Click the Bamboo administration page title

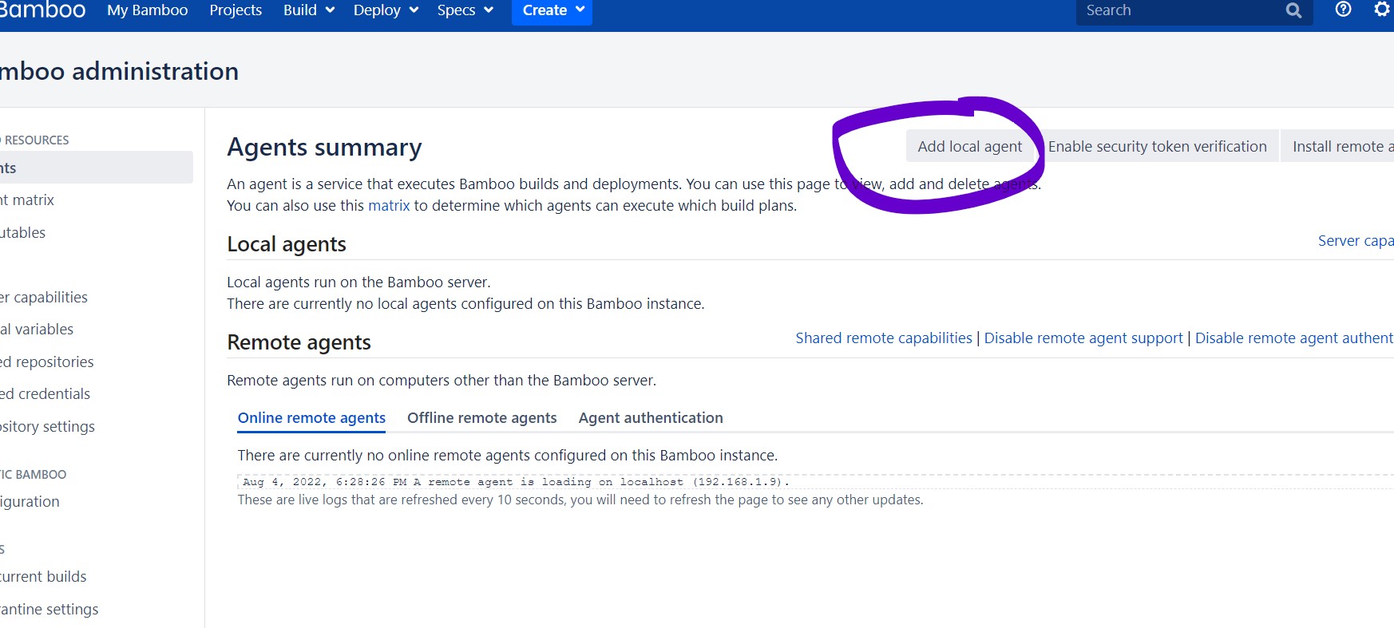tap(120, 71)
